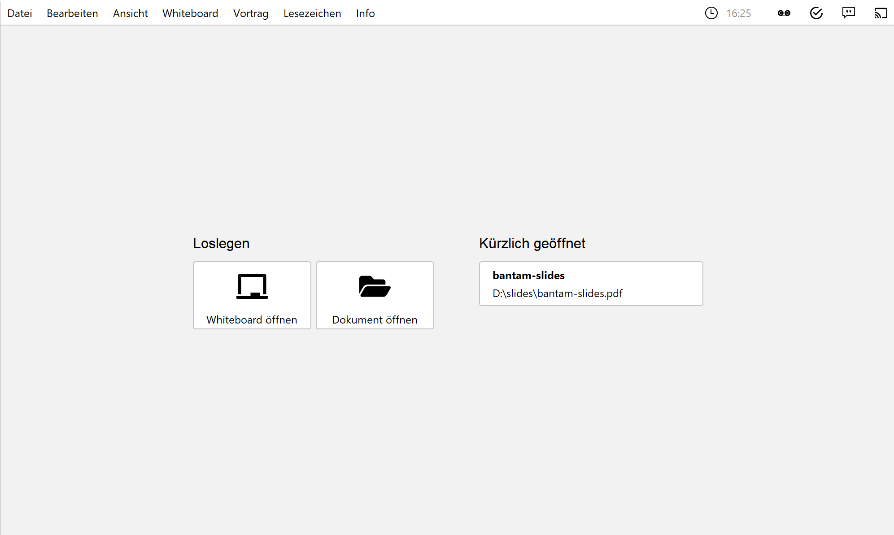Click the open folder icon tile

coord(375,295)
